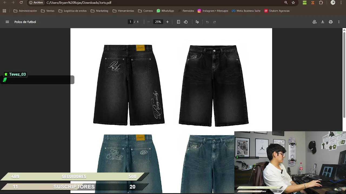Click the Tevez_03 chat username
The width and height of the screenshot is (346, 194).
click(17, 74)
